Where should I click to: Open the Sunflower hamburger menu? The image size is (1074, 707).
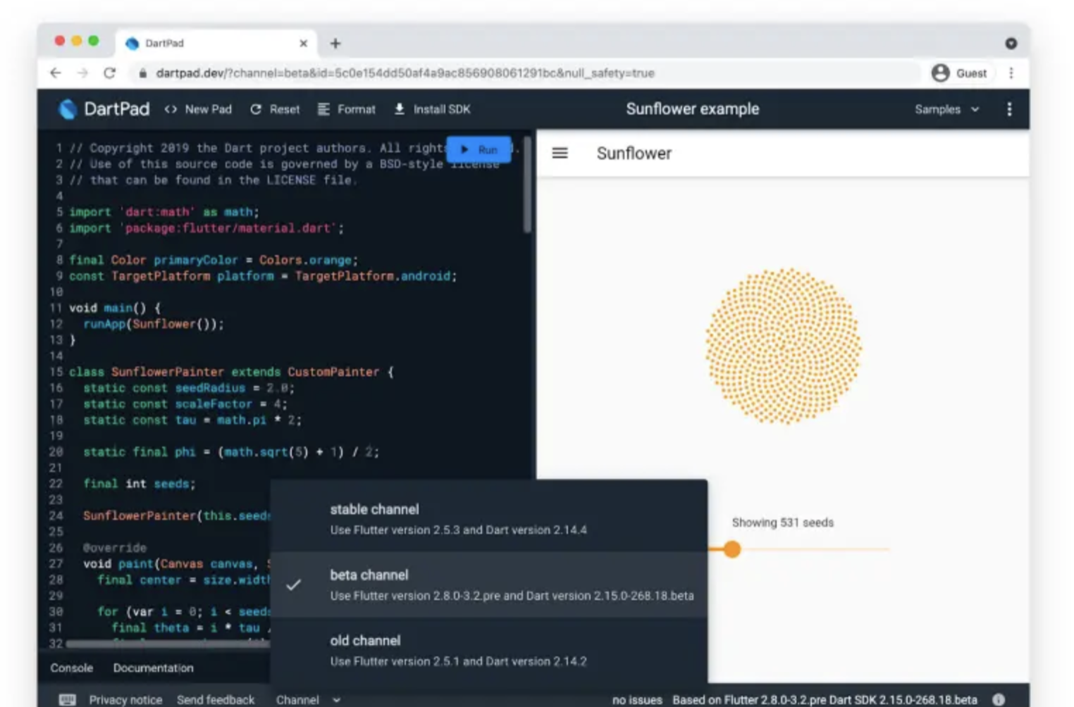coord(560,153)
